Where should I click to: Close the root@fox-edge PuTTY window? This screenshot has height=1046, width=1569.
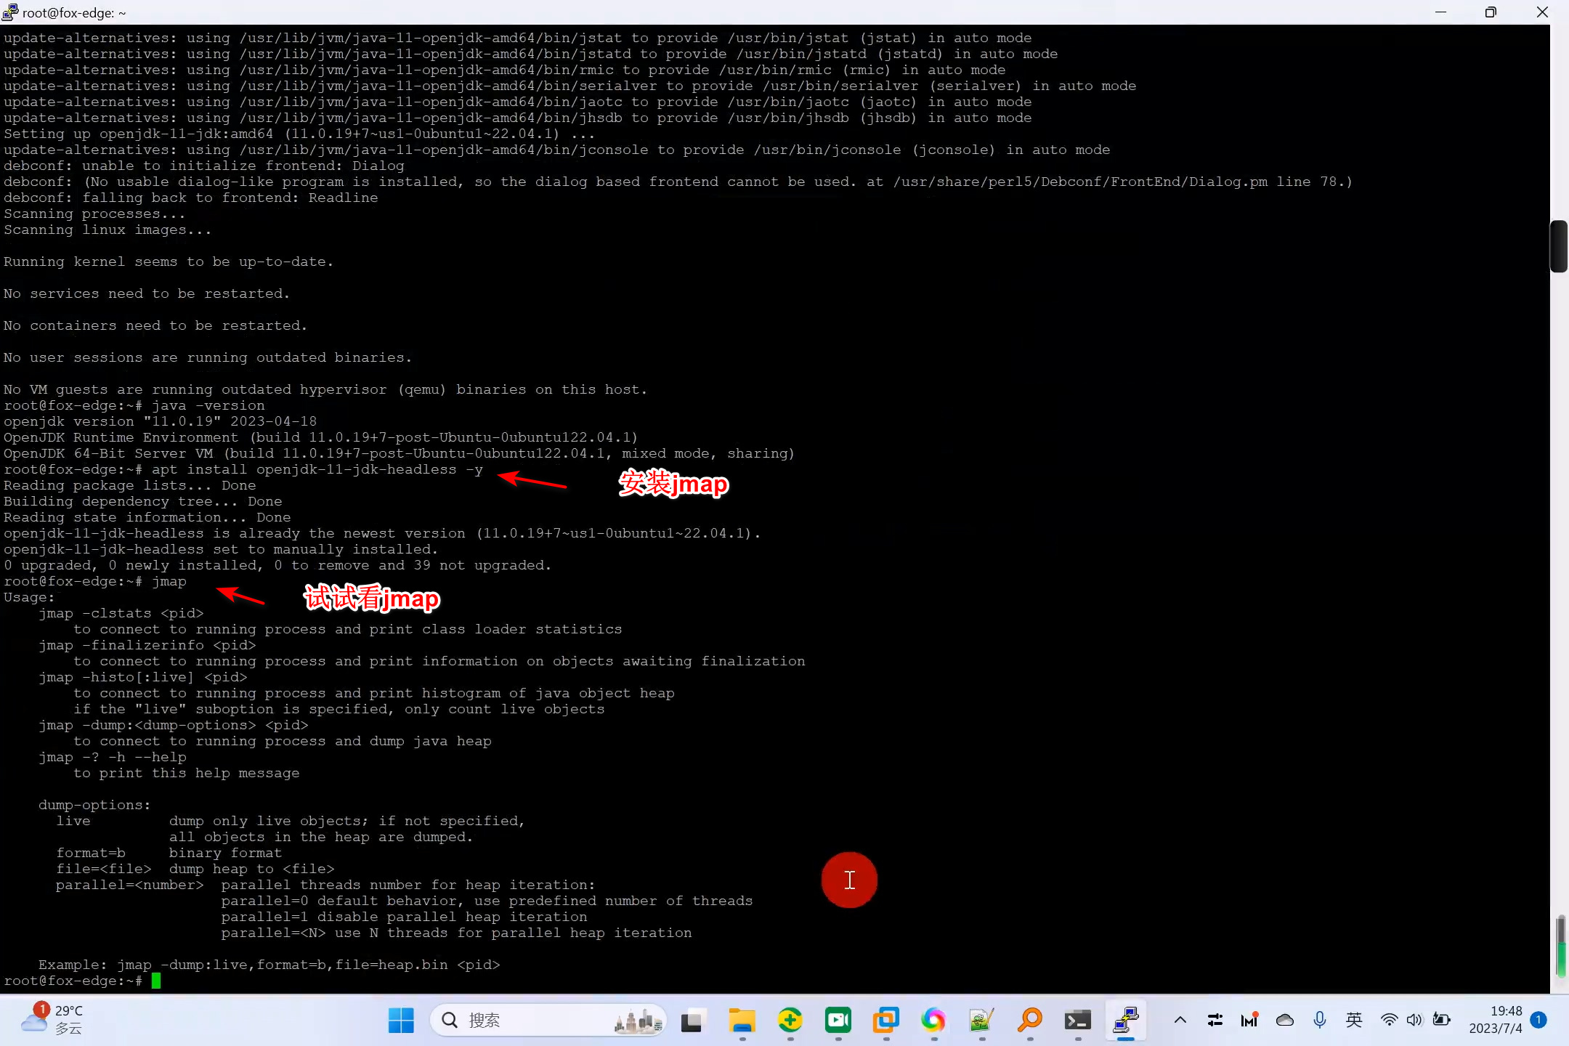[x=1541, y=12]
